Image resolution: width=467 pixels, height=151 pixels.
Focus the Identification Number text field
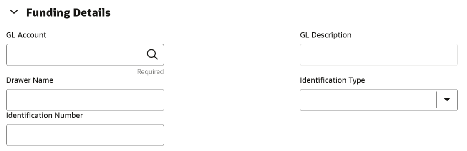point(85,135)
